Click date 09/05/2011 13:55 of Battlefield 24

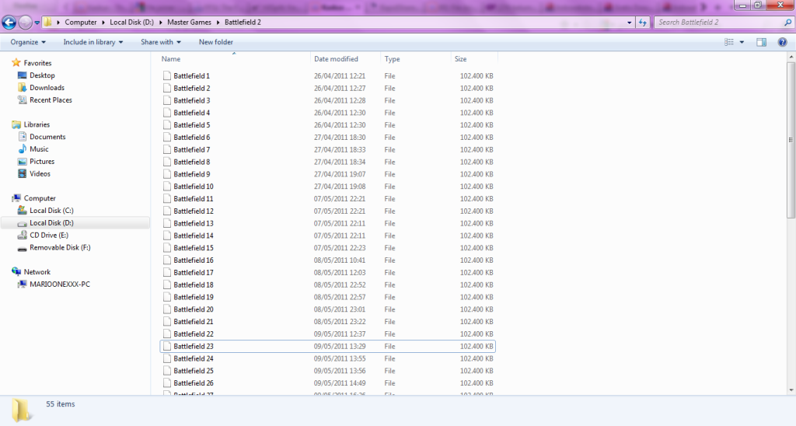pos(340,358)
